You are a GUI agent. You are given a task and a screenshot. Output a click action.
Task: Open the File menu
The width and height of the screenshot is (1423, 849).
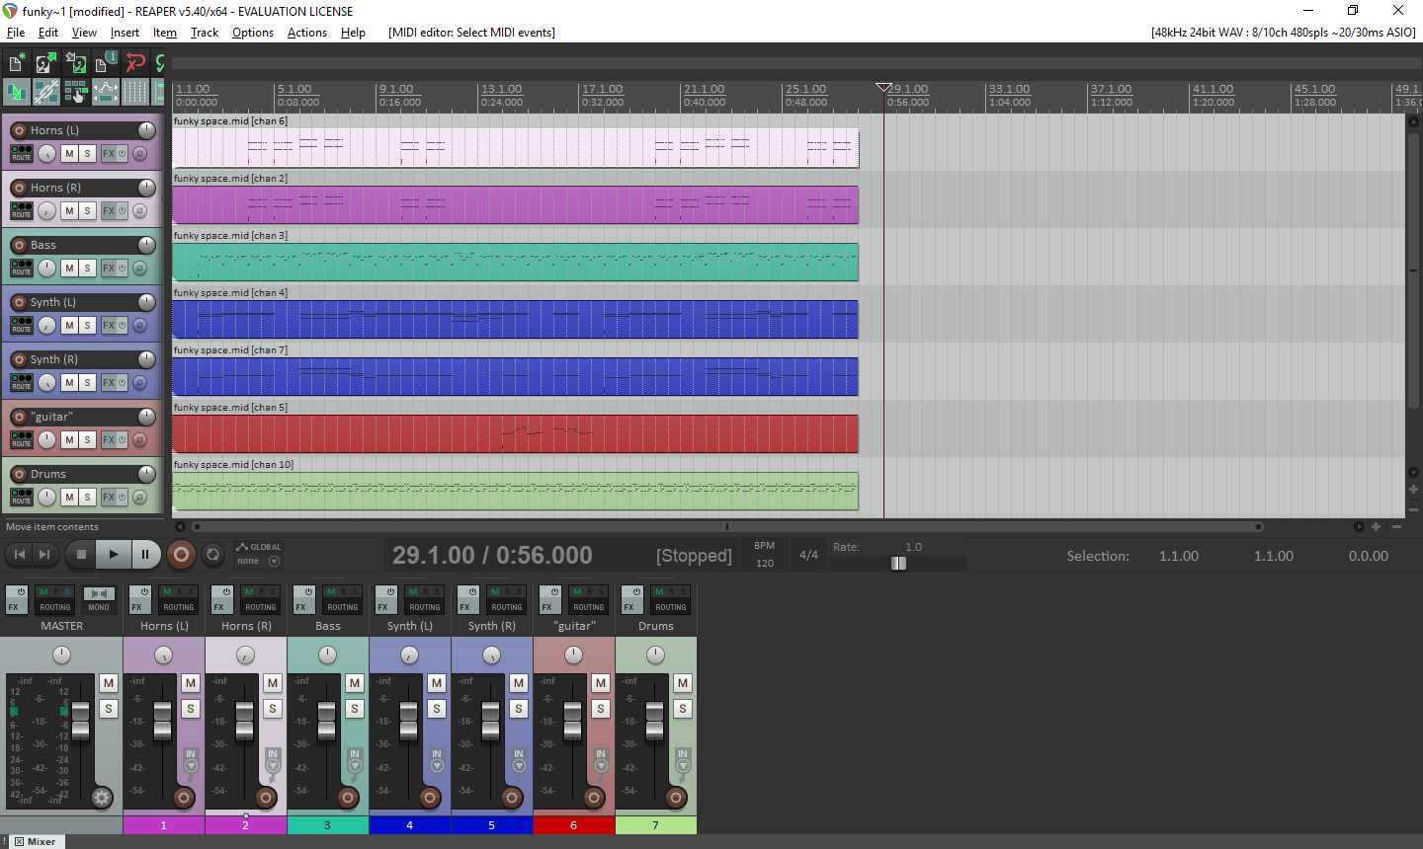(16, 33)
